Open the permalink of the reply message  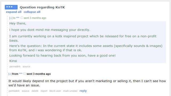[14, 91]
